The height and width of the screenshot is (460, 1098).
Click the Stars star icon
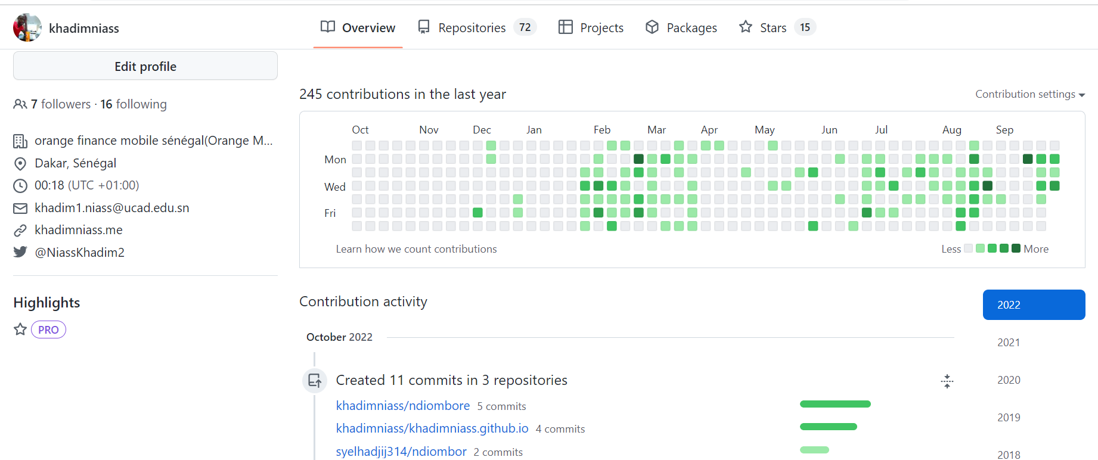click(746, 27)
